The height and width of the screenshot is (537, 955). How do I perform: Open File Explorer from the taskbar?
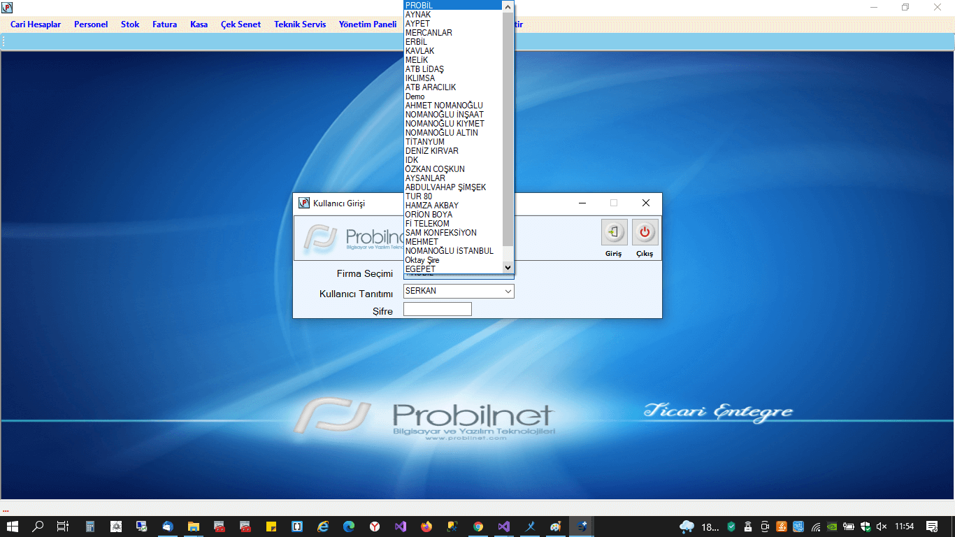pos(194,527)
